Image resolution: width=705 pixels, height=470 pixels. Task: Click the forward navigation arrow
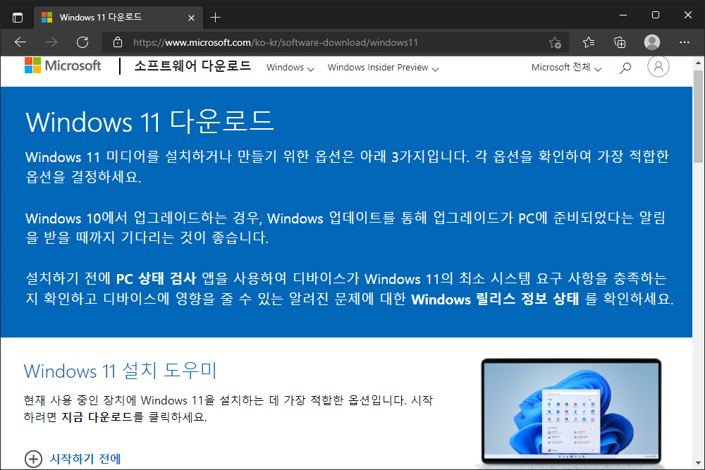[51, 42]
